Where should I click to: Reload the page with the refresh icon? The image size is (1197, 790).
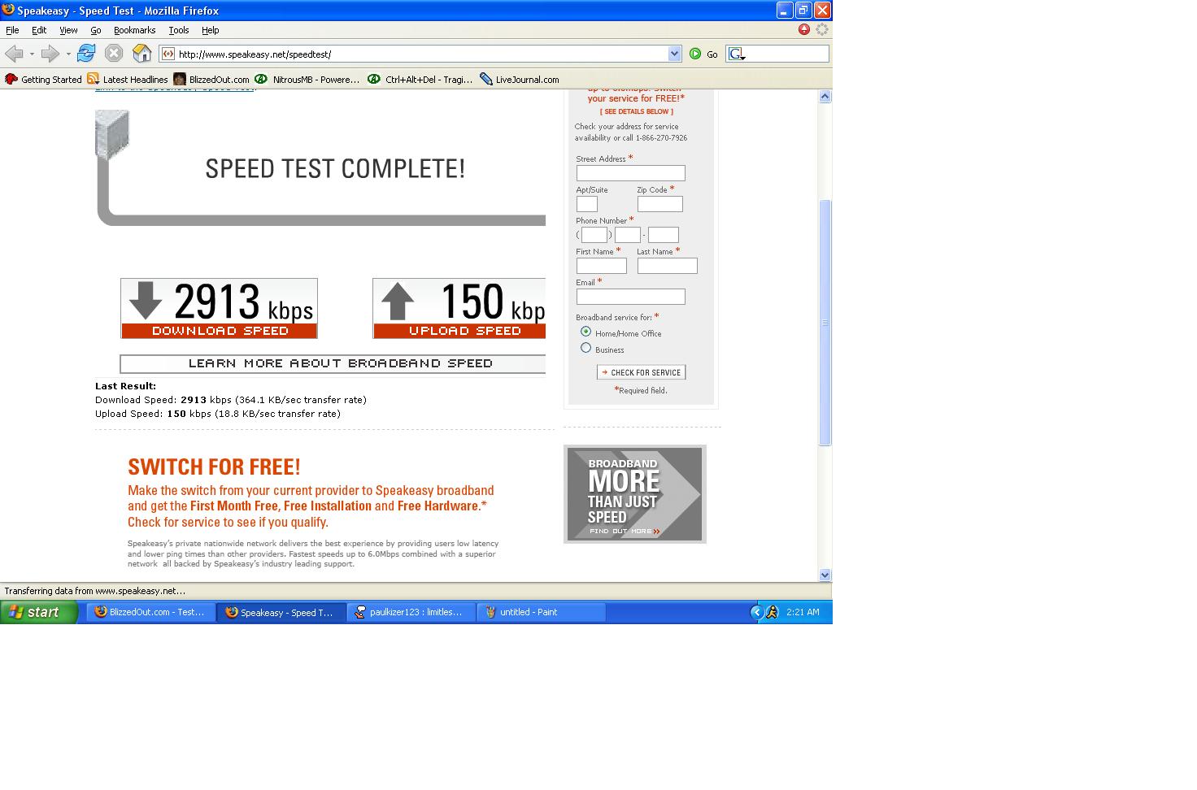(x=86, y=54)
